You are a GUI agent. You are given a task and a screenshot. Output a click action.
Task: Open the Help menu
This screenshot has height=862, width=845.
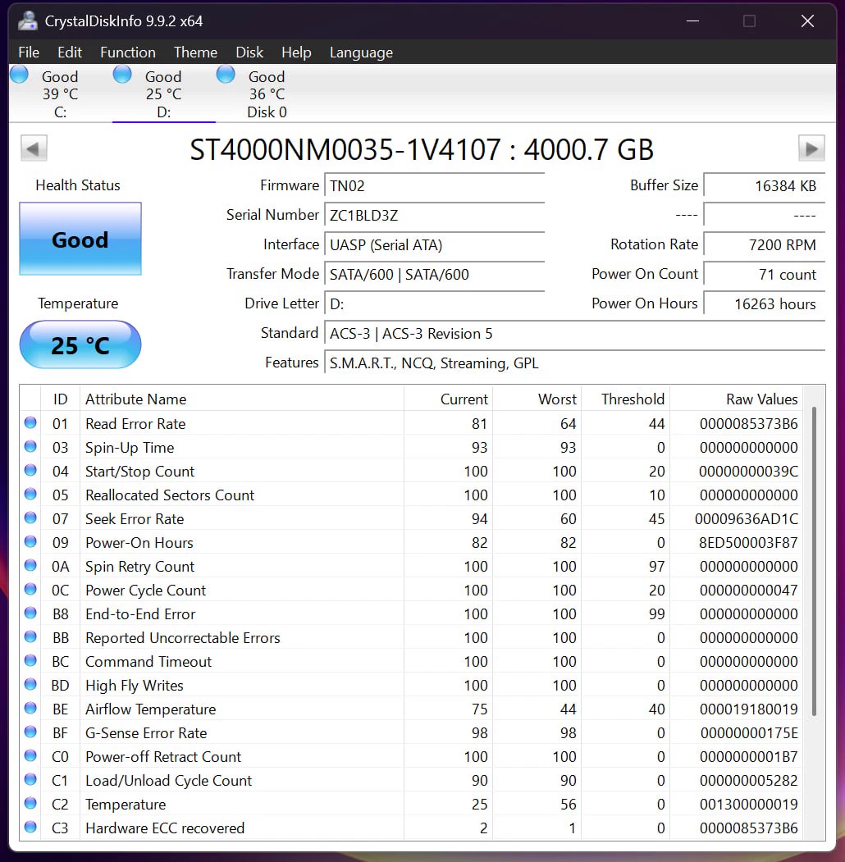click(296, 52)
